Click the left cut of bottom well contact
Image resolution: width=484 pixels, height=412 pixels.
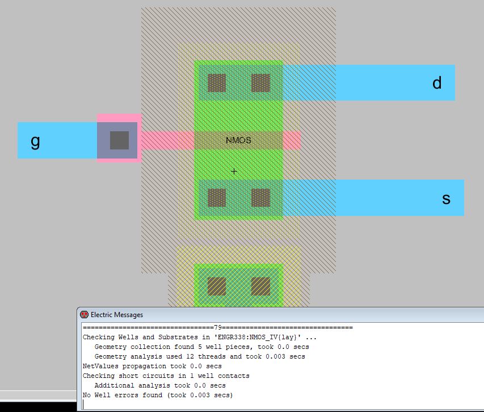pyautogui.click(x=216, y=286)
